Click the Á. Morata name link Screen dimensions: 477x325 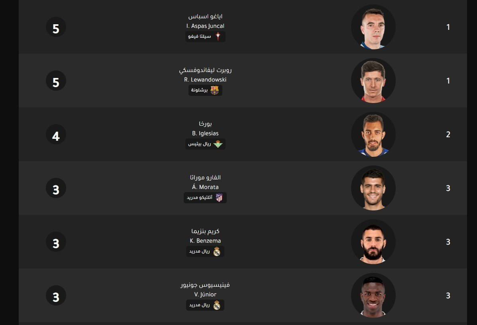(x=205, y=187)
